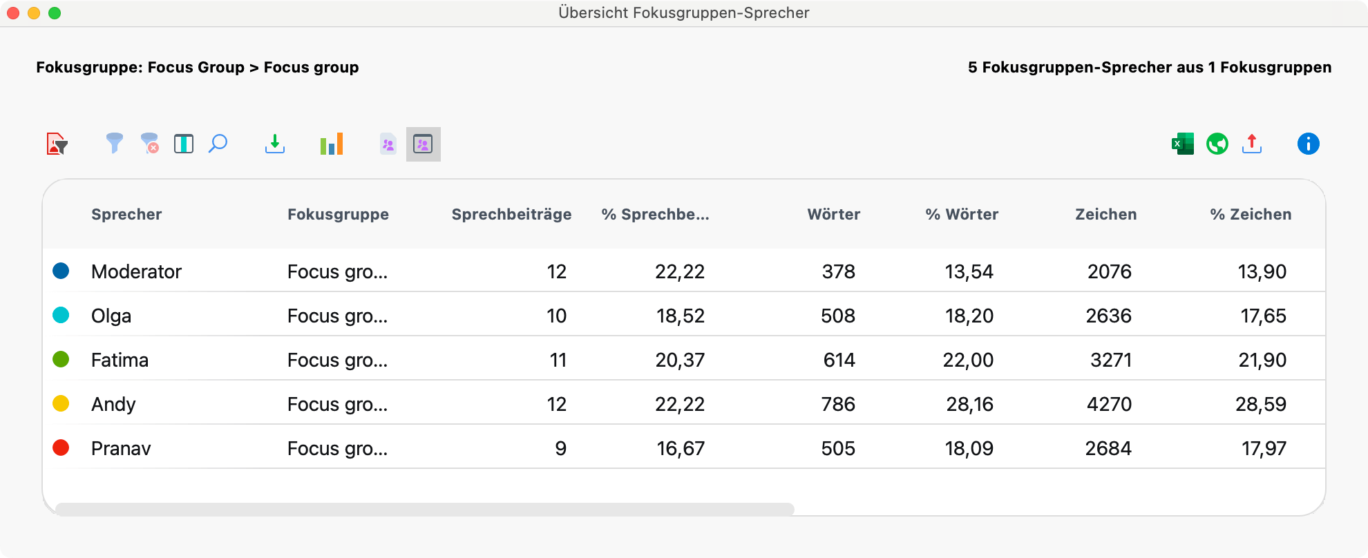Click Andy's Wörter value 786
Image resolution: width=1368 pixels, height=558 pixels.
[x=838, y=404]
